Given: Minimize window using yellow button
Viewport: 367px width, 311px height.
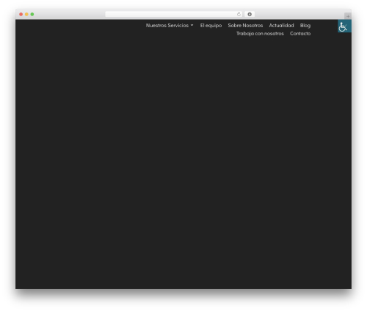Looking at the screenshot, I should 26,14.
